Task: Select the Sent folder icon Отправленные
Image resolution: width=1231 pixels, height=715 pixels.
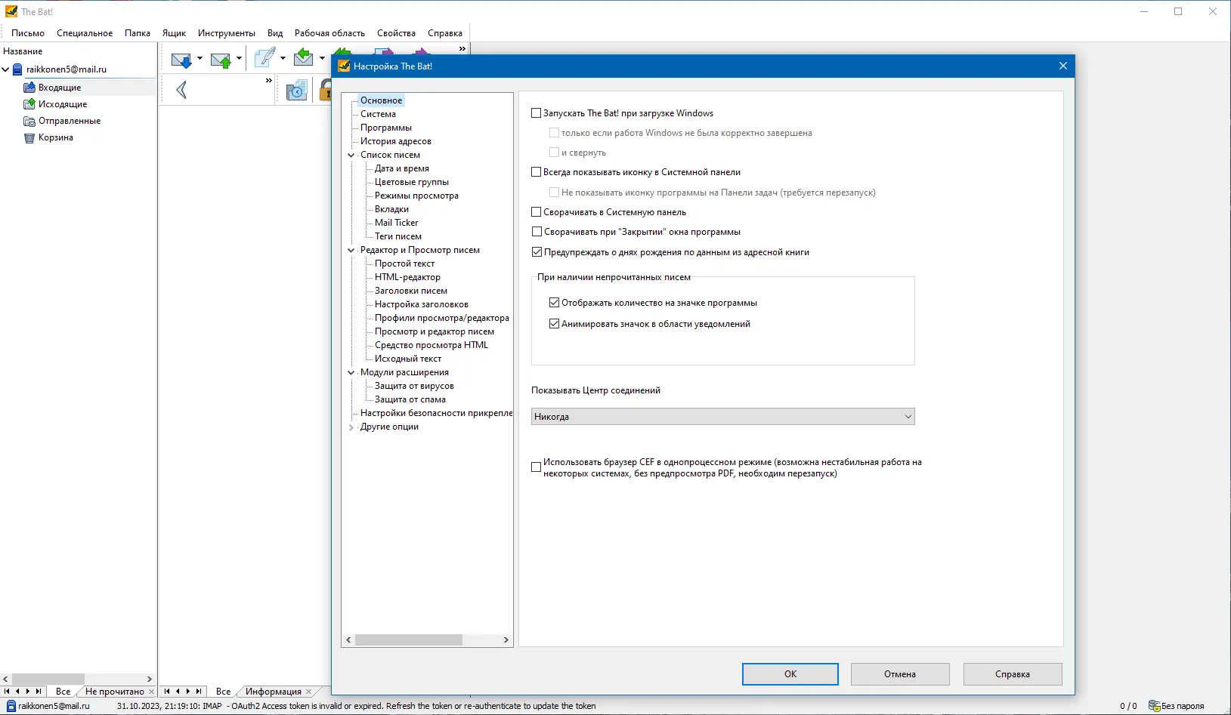Action: 29,121
